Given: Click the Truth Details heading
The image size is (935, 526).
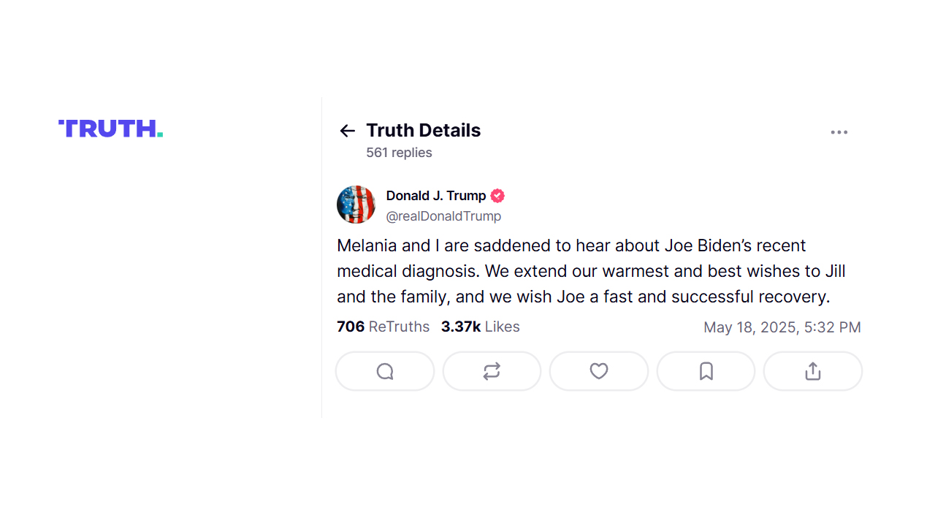Looking at the screenshot, I should click(x=424, y=131).
